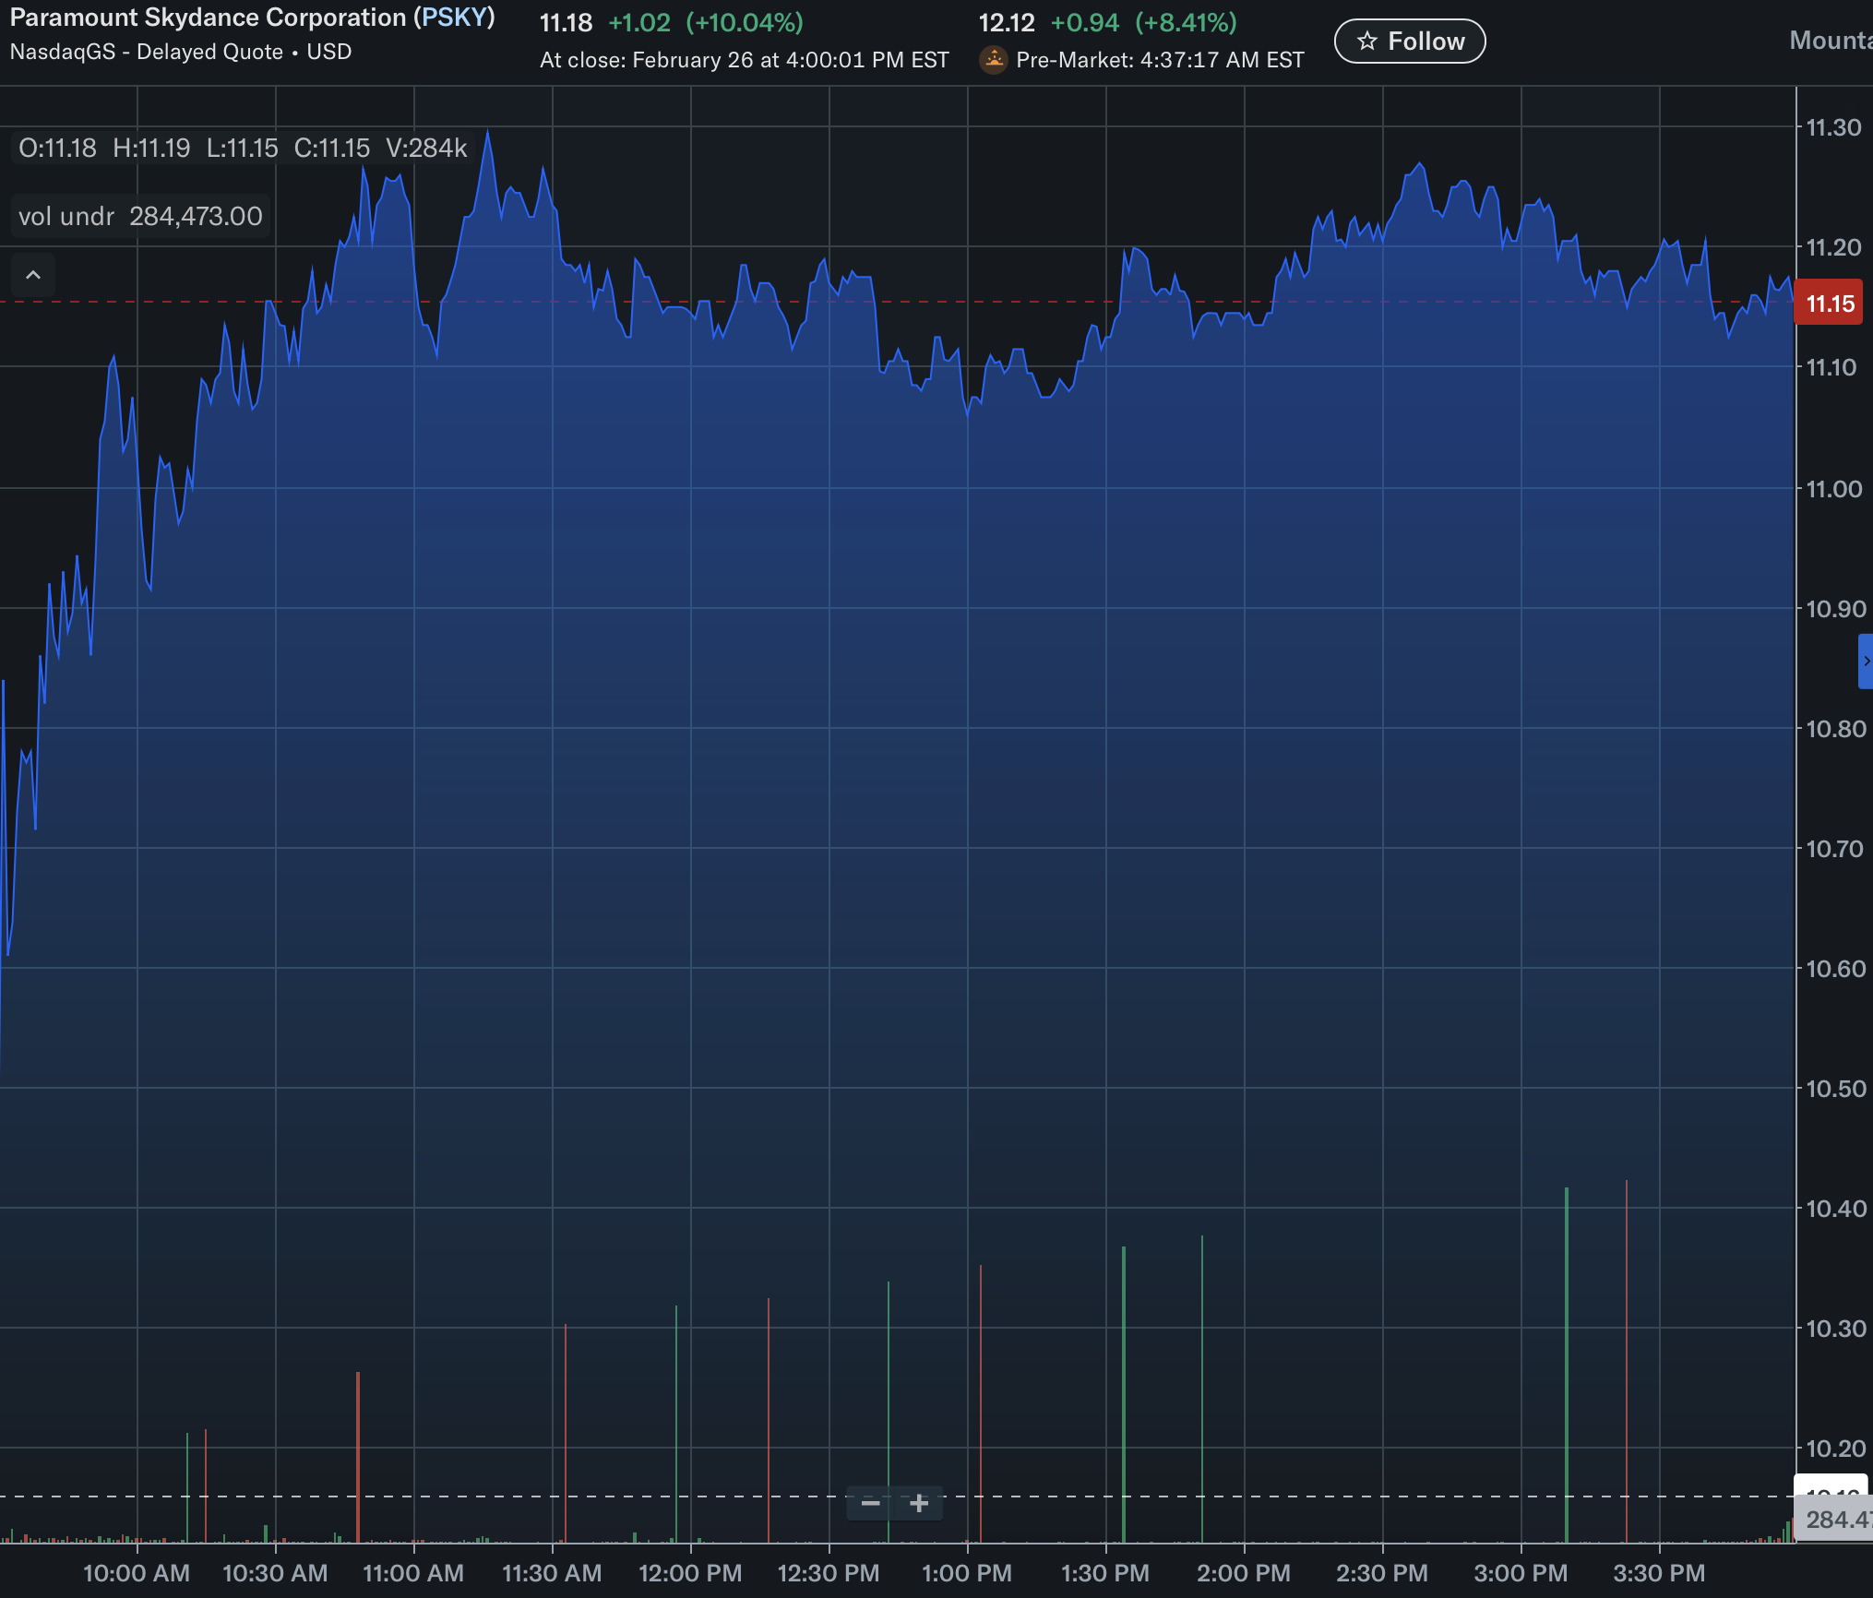Click the star icon in the Follow button

click(1367, 42)
